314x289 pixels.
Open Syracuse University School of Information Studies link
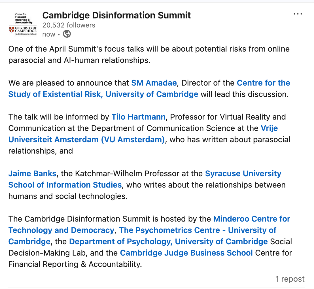point(243,174)
